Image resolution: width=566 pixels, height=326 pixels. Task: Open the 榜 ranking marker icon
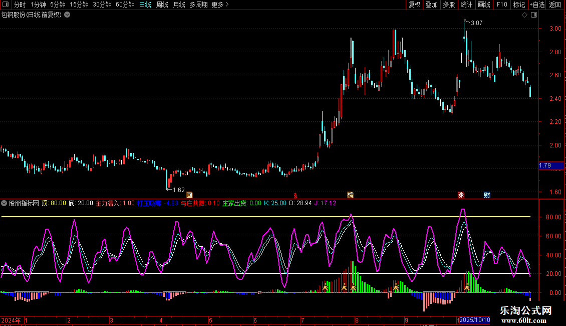click(350, 195)
